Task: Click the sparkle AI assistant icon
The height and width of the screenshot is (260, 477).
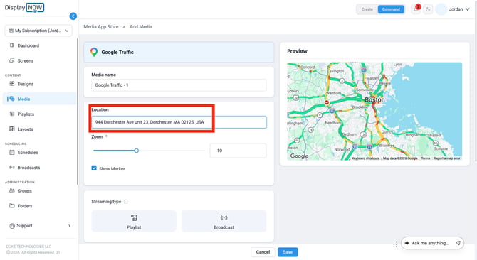Action: (407, 243)
